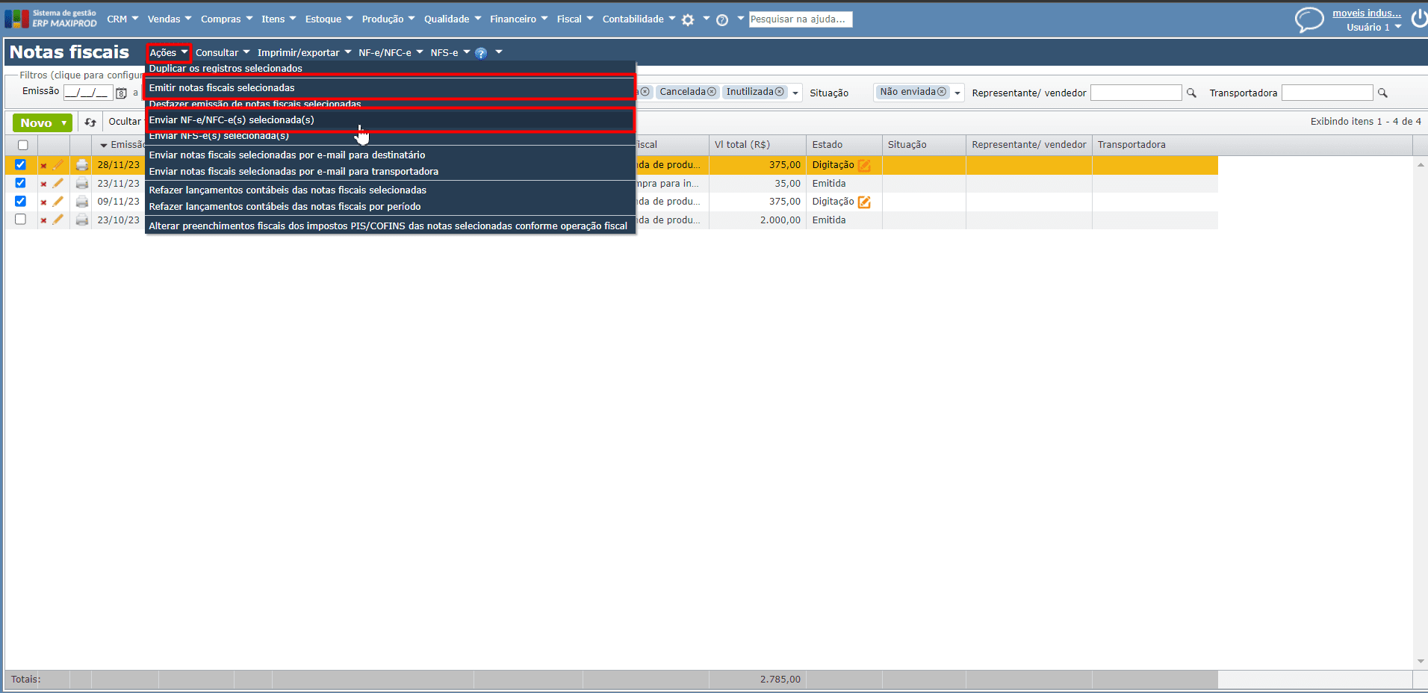Search Transportadora with magnifier icon
Image resolution: width=1428 pixels, height=693 pixels.
[1382, 93]
